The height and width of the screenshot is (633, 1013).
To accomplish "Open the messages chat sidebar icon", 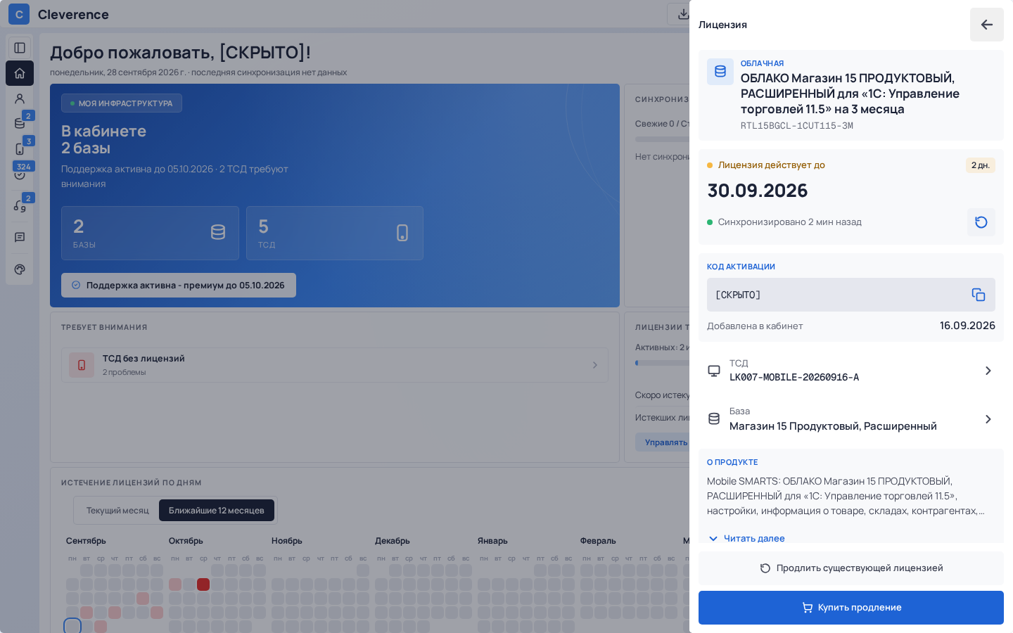I will click(20, 238).
